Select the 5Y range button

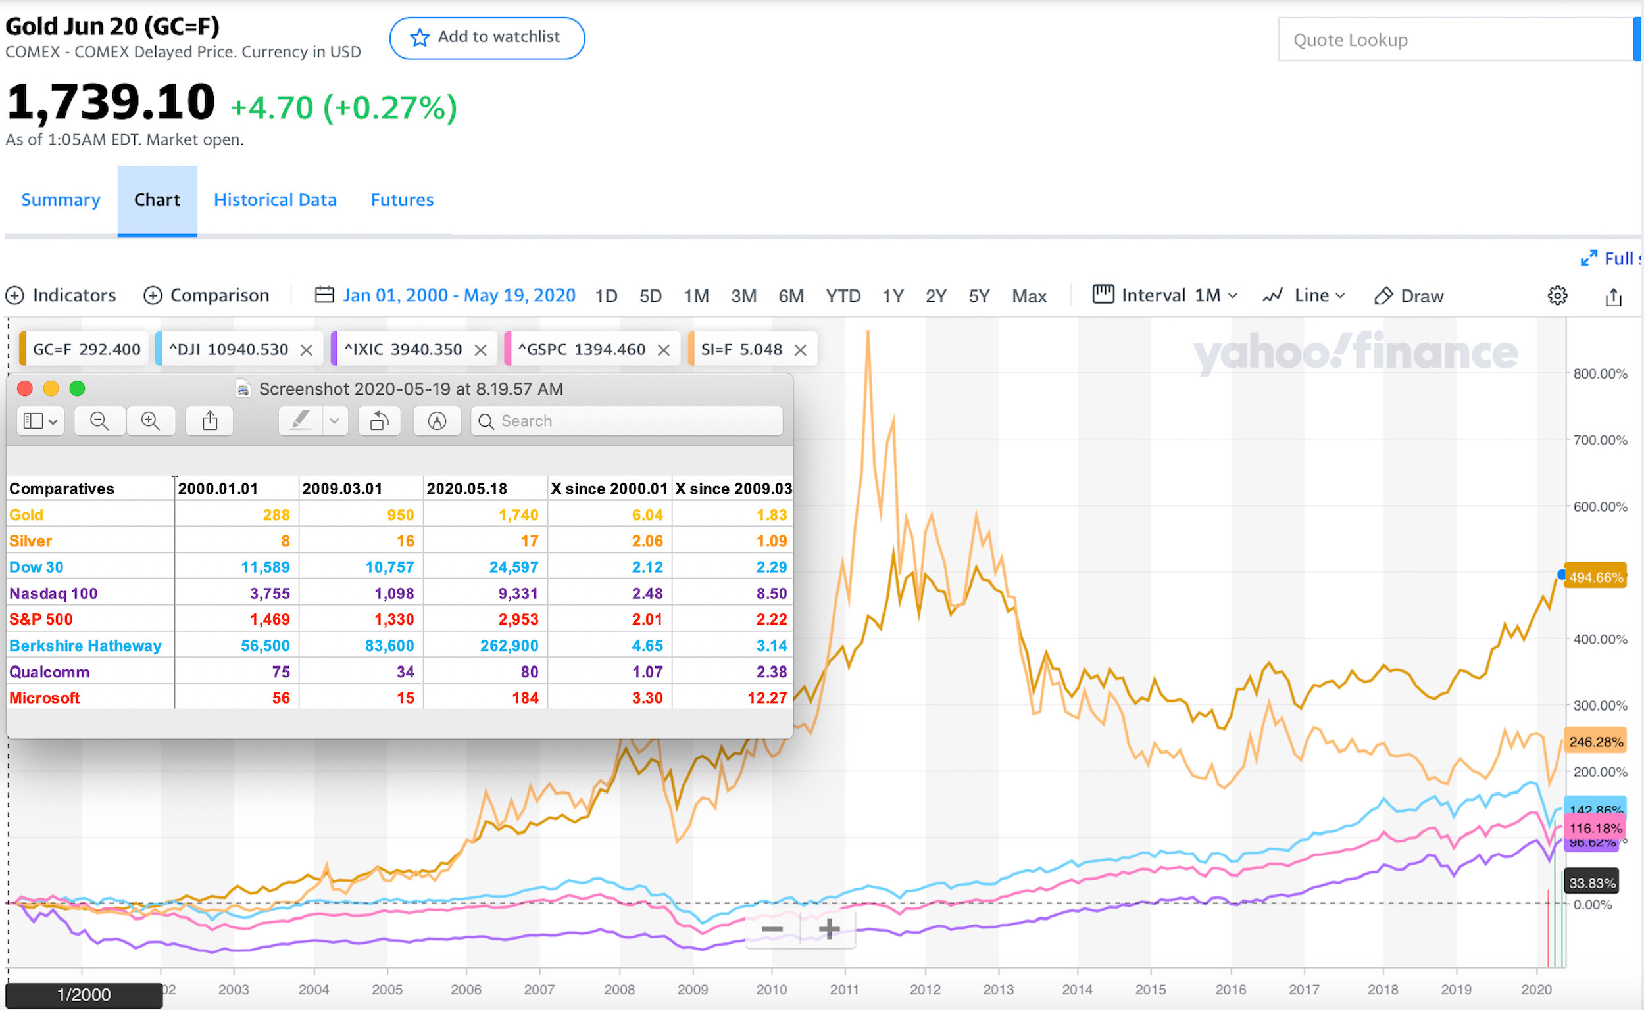coord(978,296)
